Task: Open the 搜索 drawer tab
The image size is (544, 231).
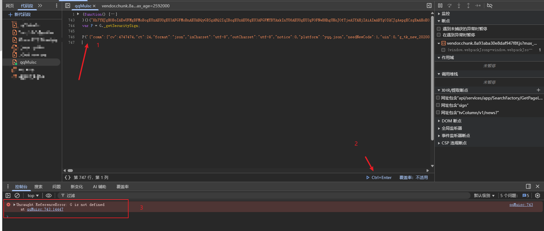Action: click(38, 187)
